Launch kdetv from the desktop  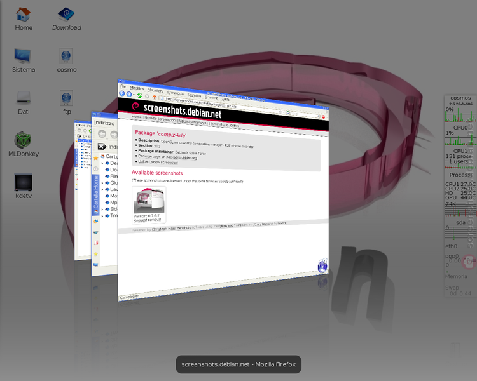pos(23,186)
